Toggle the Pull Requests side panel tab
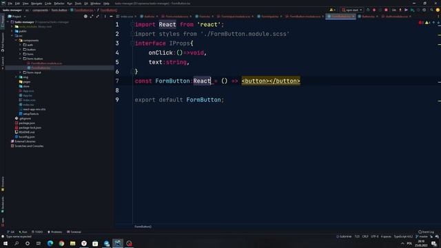This screenshot has width=441, height=248. pyautogui.click(x=3, y=43)
